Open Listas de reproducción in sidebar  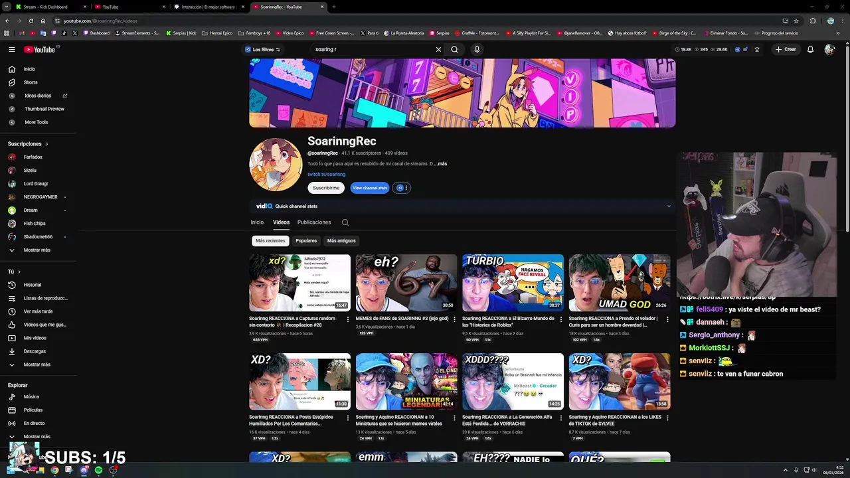[x=39, y=298]
